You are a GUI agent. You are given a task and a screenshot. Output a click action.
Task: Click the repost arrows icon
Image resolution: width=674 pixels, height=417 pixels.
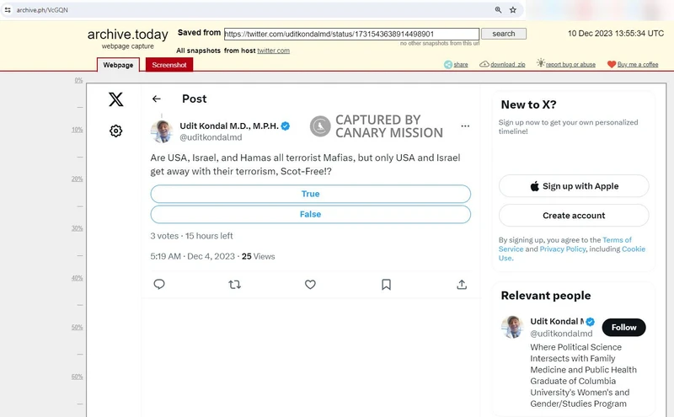(x=235, y=285)
